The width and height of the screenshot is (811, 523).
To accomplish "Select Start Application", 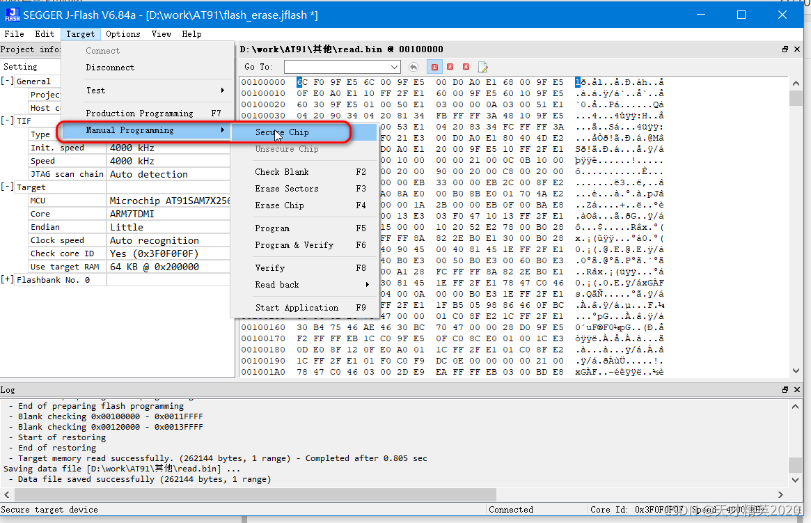I will click(305, 308).
